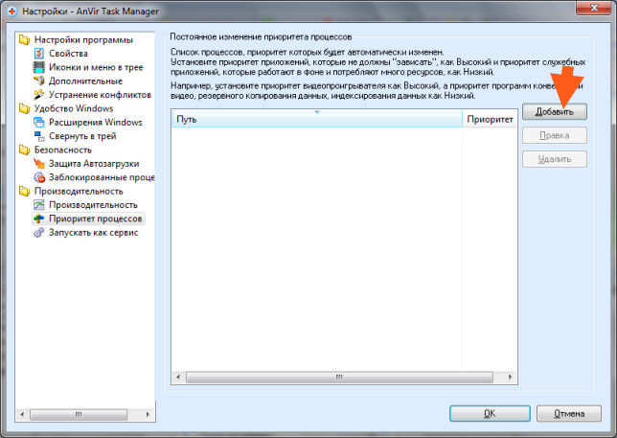Viewport: 617px width, 438px height.
Task: Open Устранение конфликтов page
Action: tap(100, 95)
